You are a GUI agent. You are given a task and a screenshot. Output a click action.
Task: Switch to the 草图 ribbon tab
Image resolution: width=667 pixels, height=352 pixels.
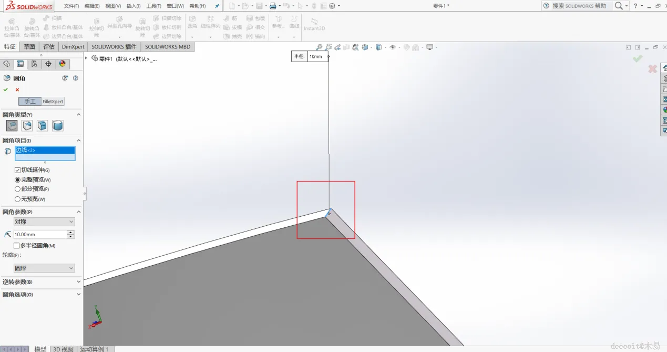[x=29, y=47]
